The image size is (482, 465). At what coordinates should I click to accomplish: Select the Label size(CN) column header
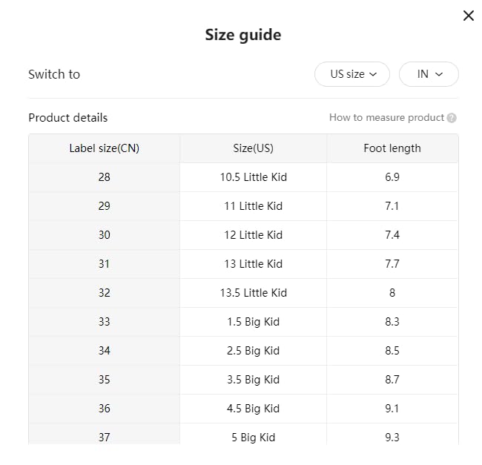click(105, 148)
